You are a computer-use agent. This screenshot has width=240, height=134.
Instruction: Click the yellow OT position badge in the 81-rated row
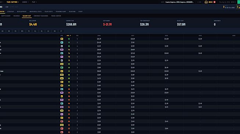point(62,71)
